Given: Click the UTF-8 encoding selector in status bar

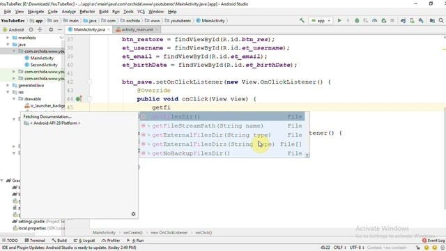Looking at the screenshot, I should [357, 248].
